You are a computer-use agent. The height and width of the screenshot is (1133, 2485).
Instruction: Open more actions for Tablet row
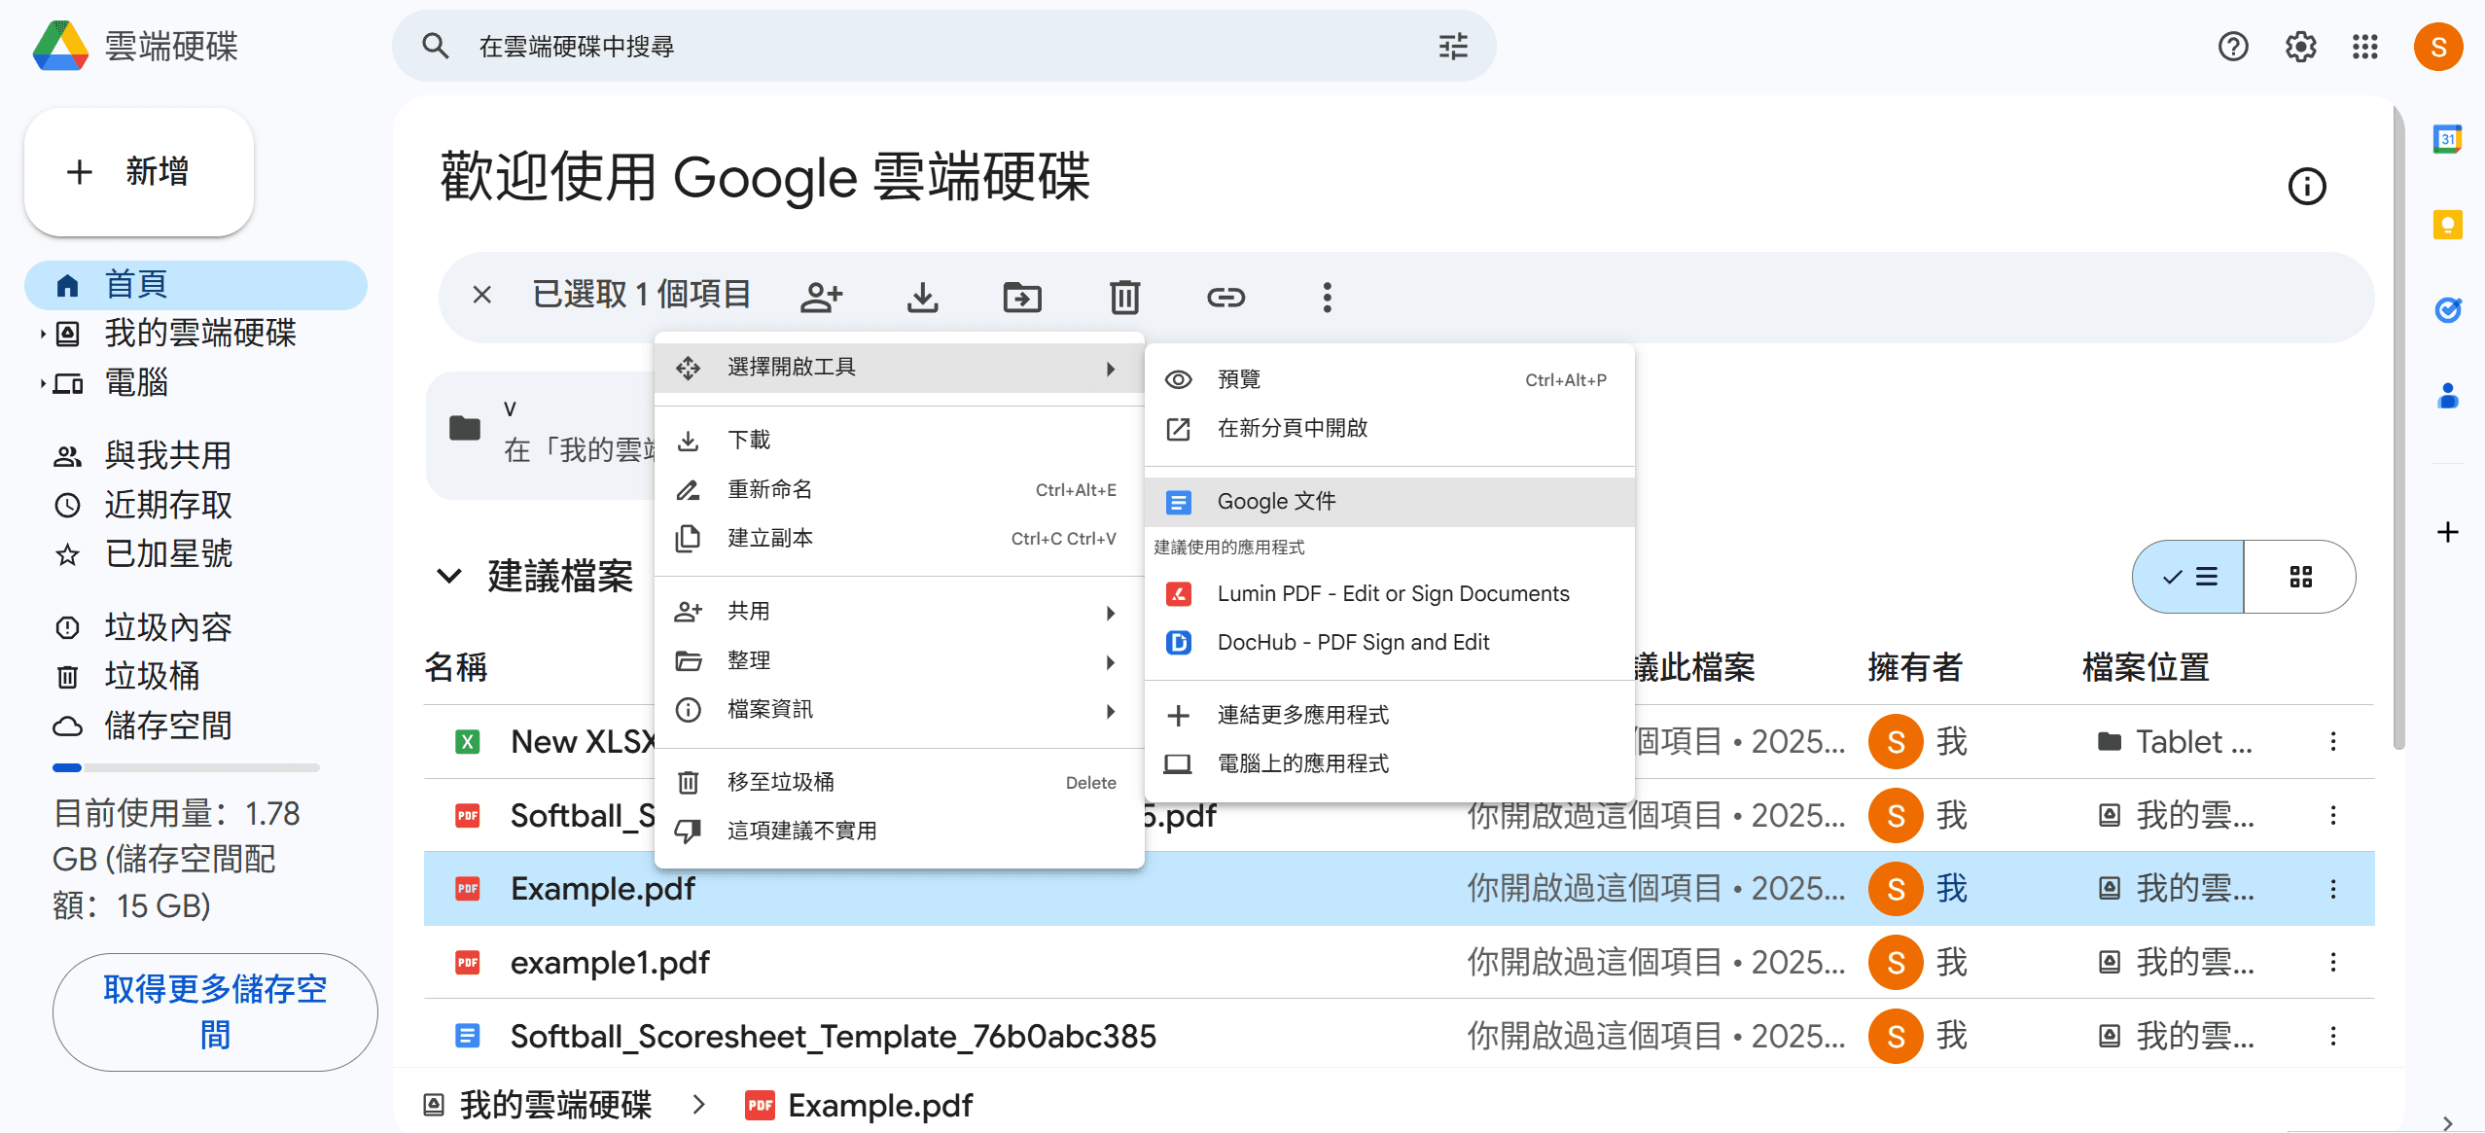tap(2333, 742)
